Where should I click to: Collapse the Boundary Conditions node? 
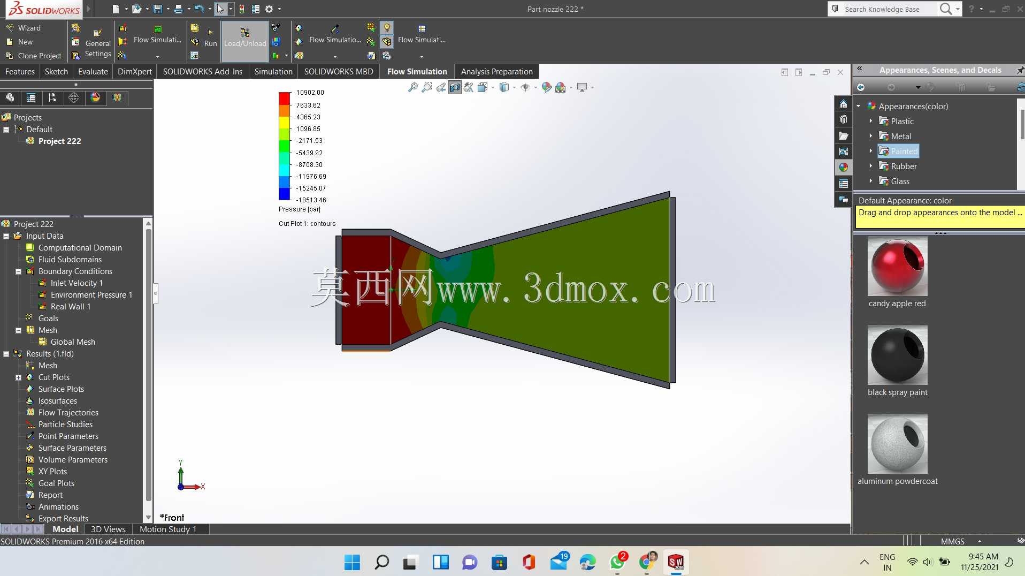tap(18, 271)
